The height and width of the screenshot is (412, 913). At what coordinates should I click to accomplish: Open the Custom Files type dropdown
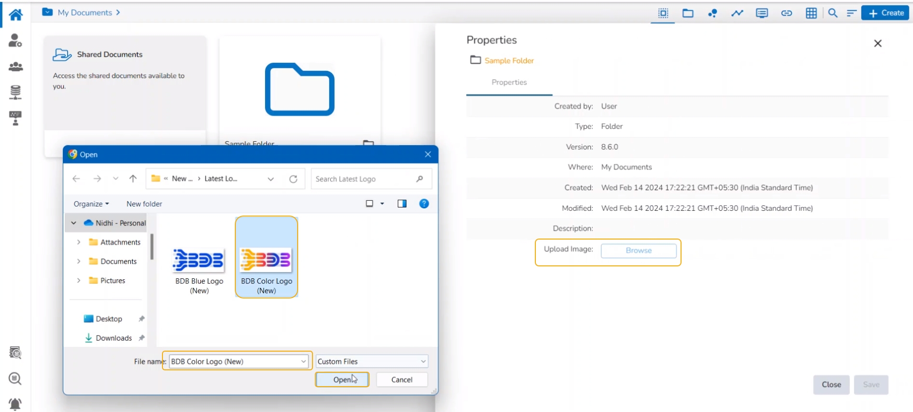(x=371, y=361)
